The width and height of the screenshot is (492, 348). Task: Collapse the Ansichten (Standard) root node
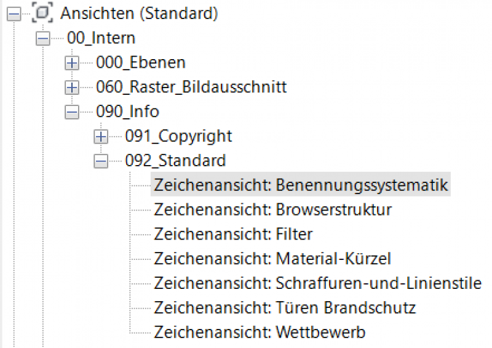pos(14,13)
